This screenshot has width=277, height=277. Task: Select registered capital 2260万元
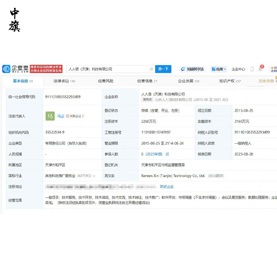(x=149, y=121)
